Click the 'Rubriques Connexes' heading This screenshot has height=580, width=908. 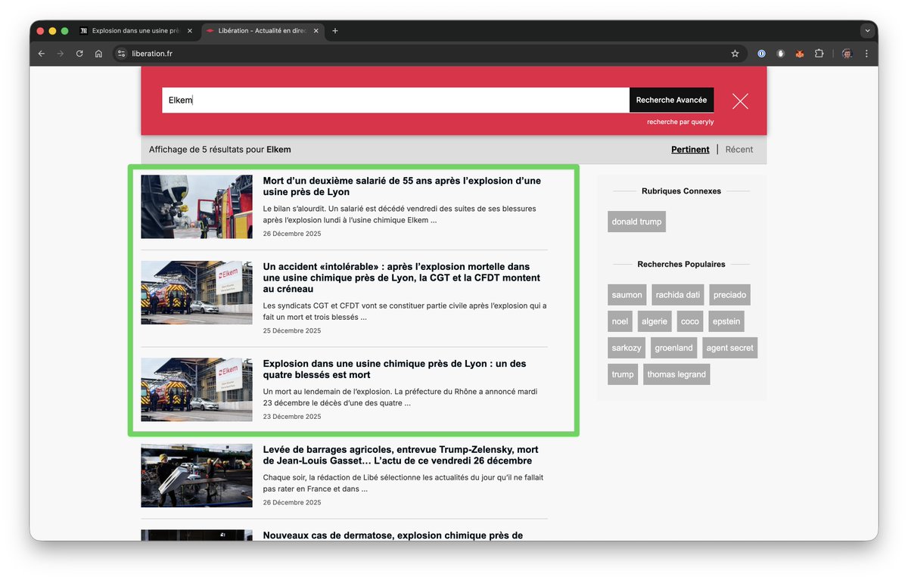tap(681, 191)
